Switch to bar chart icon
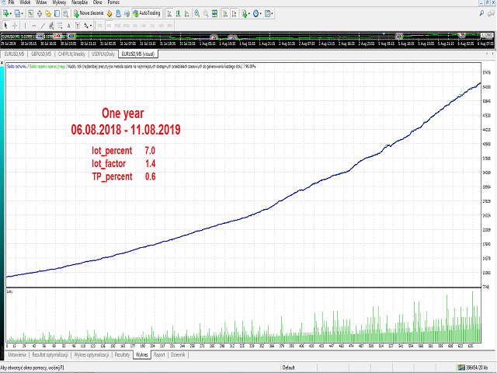 (169, 13)
